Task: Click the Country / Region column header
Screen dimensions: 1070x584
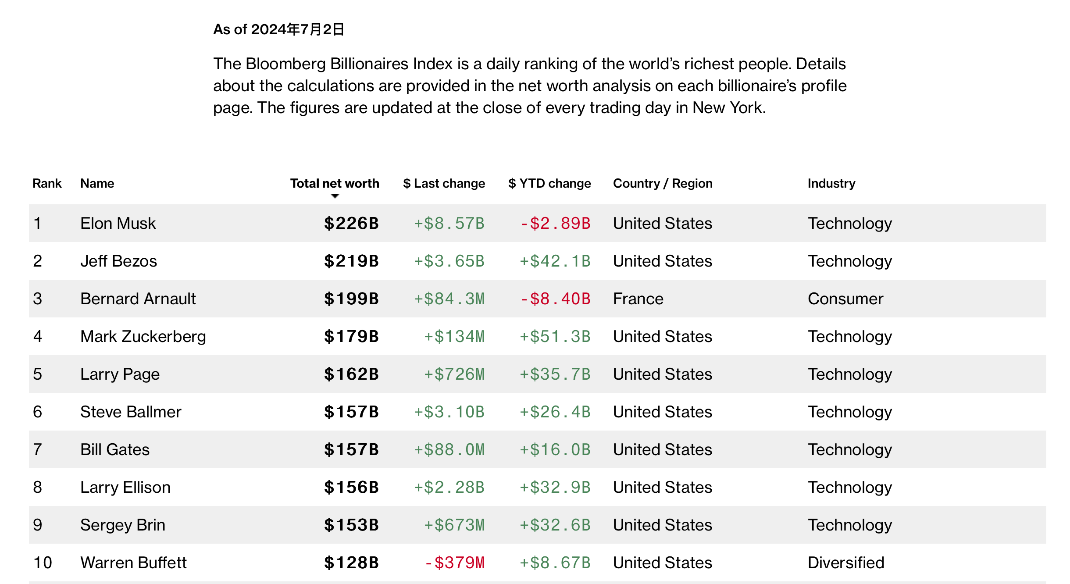Action: pyautogui.click(x=662, y=183)
